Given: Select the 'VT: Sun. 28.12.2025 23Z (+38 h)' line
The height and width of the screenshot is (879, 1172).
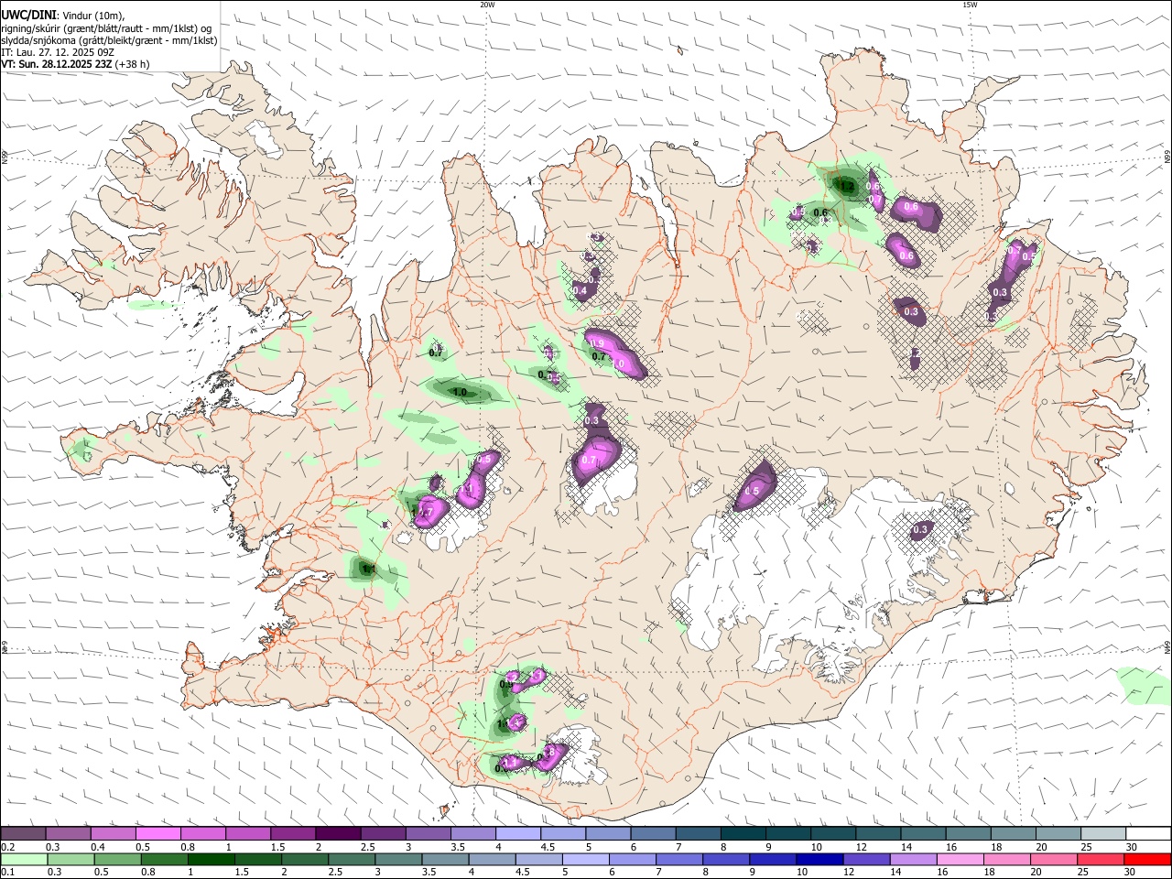Looking at the screenshot, I should [75, 64].
